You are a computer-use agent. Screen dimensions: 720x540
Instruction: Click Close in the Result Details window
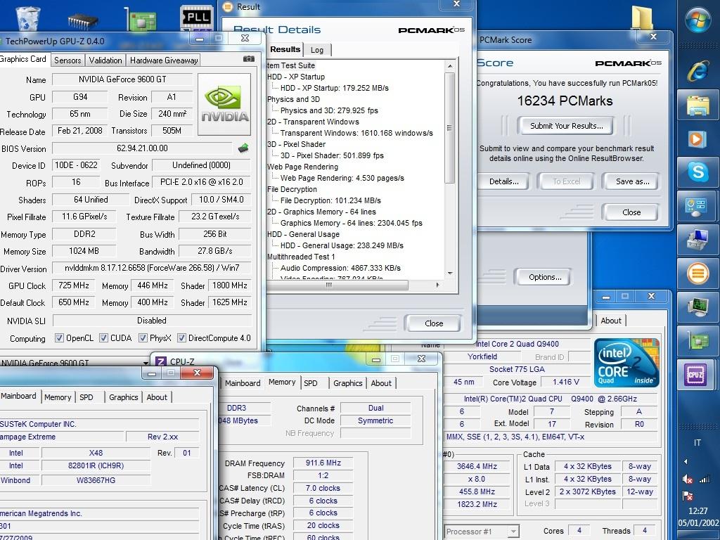[433, 323]
